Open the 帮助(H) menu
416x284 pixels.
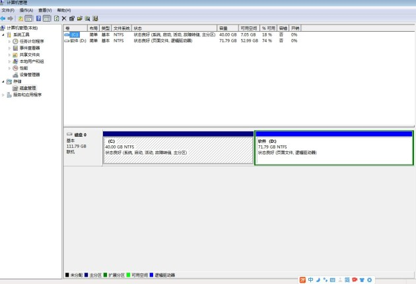[x=63, y=11]
